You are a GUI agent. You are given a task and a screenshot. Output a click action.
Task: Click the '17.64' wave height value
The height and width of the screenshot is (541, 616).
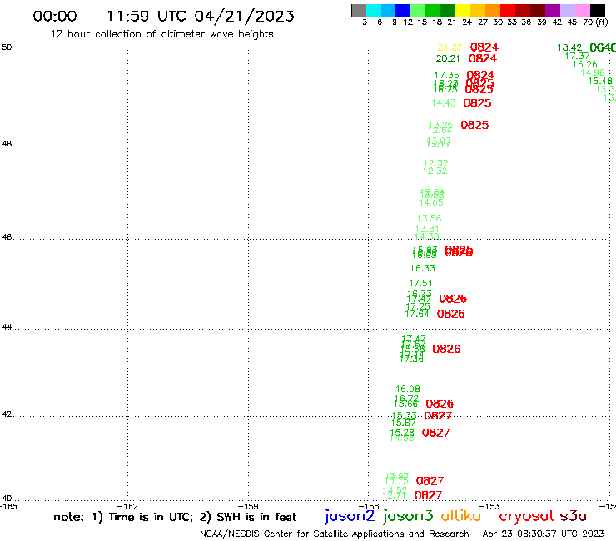(417, 314)
